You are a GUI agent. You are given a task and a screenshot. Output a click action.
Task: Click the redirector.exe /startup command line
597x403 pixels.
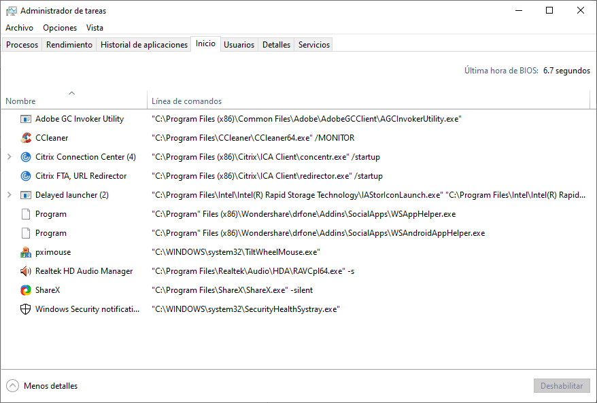click(x=267, y=176)
